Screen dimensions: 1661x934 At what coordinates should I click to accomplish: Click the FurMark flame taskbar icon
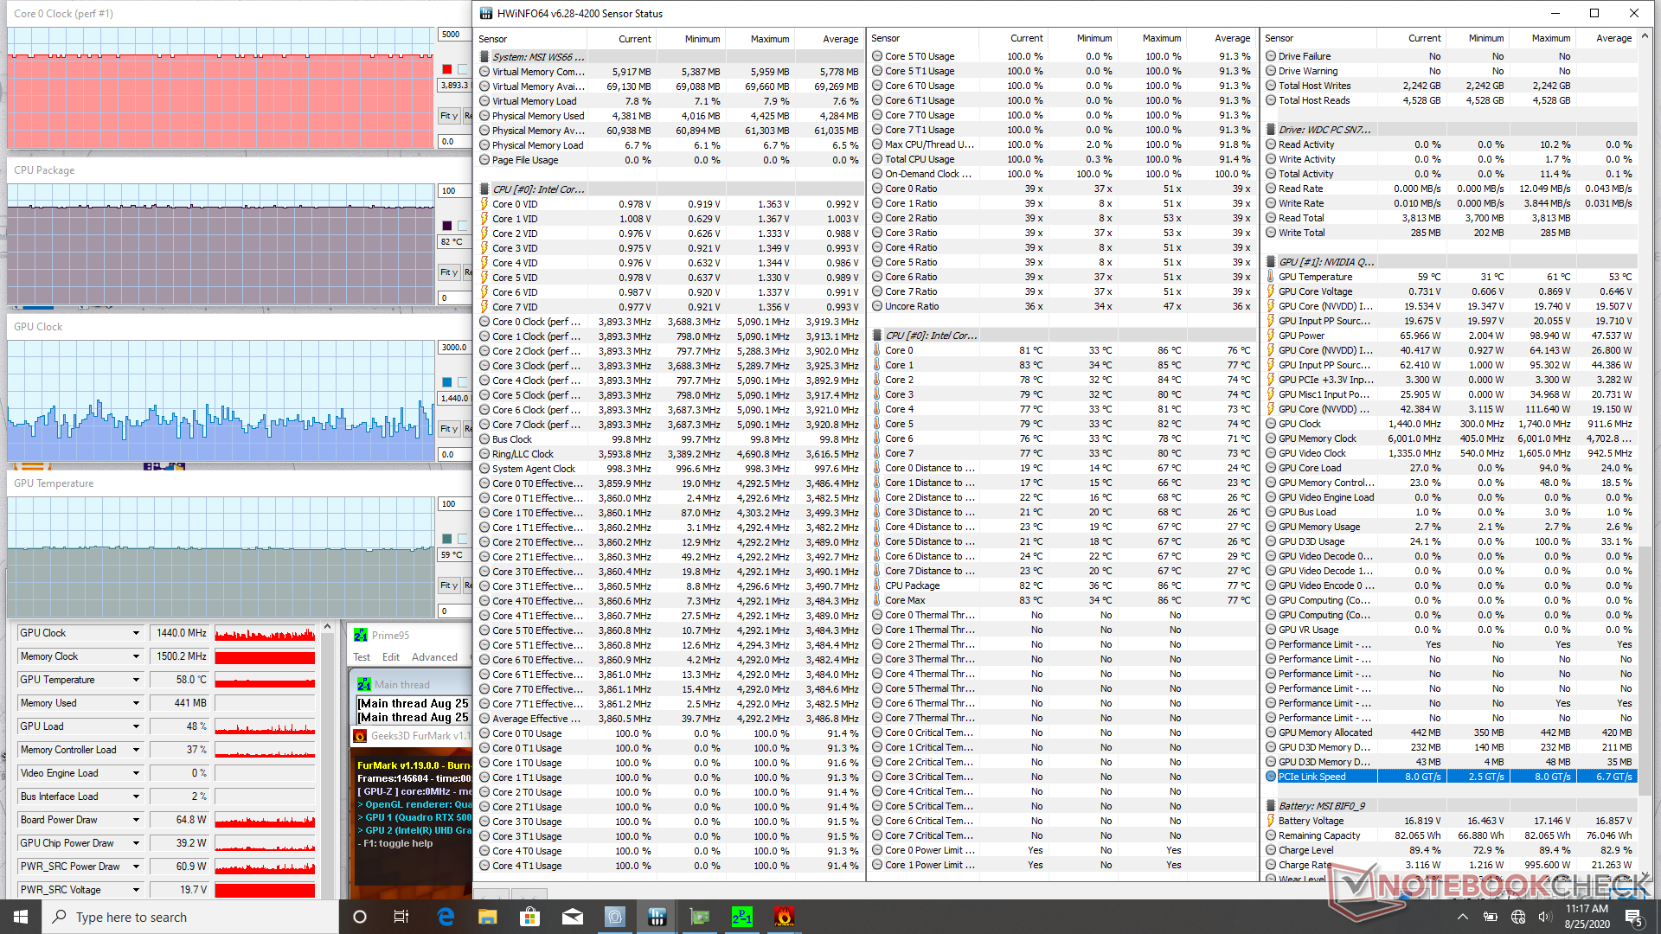(784, 917)
